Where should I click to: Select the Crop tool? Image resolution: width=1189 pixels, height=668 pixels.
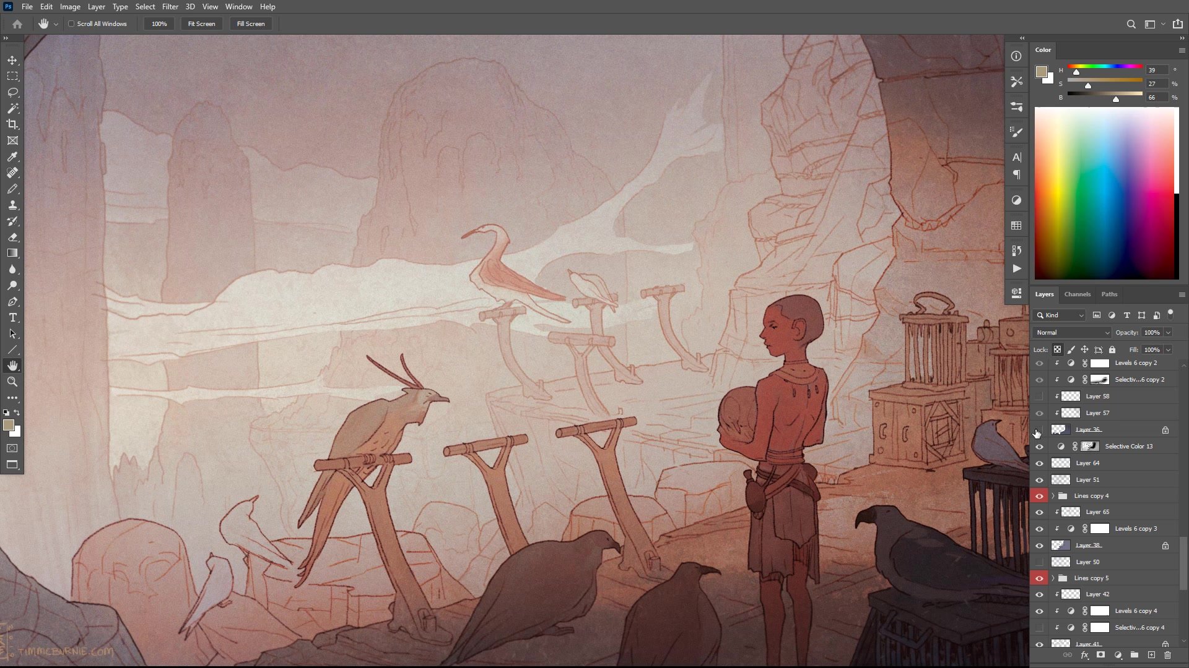(x=12, y=124)
